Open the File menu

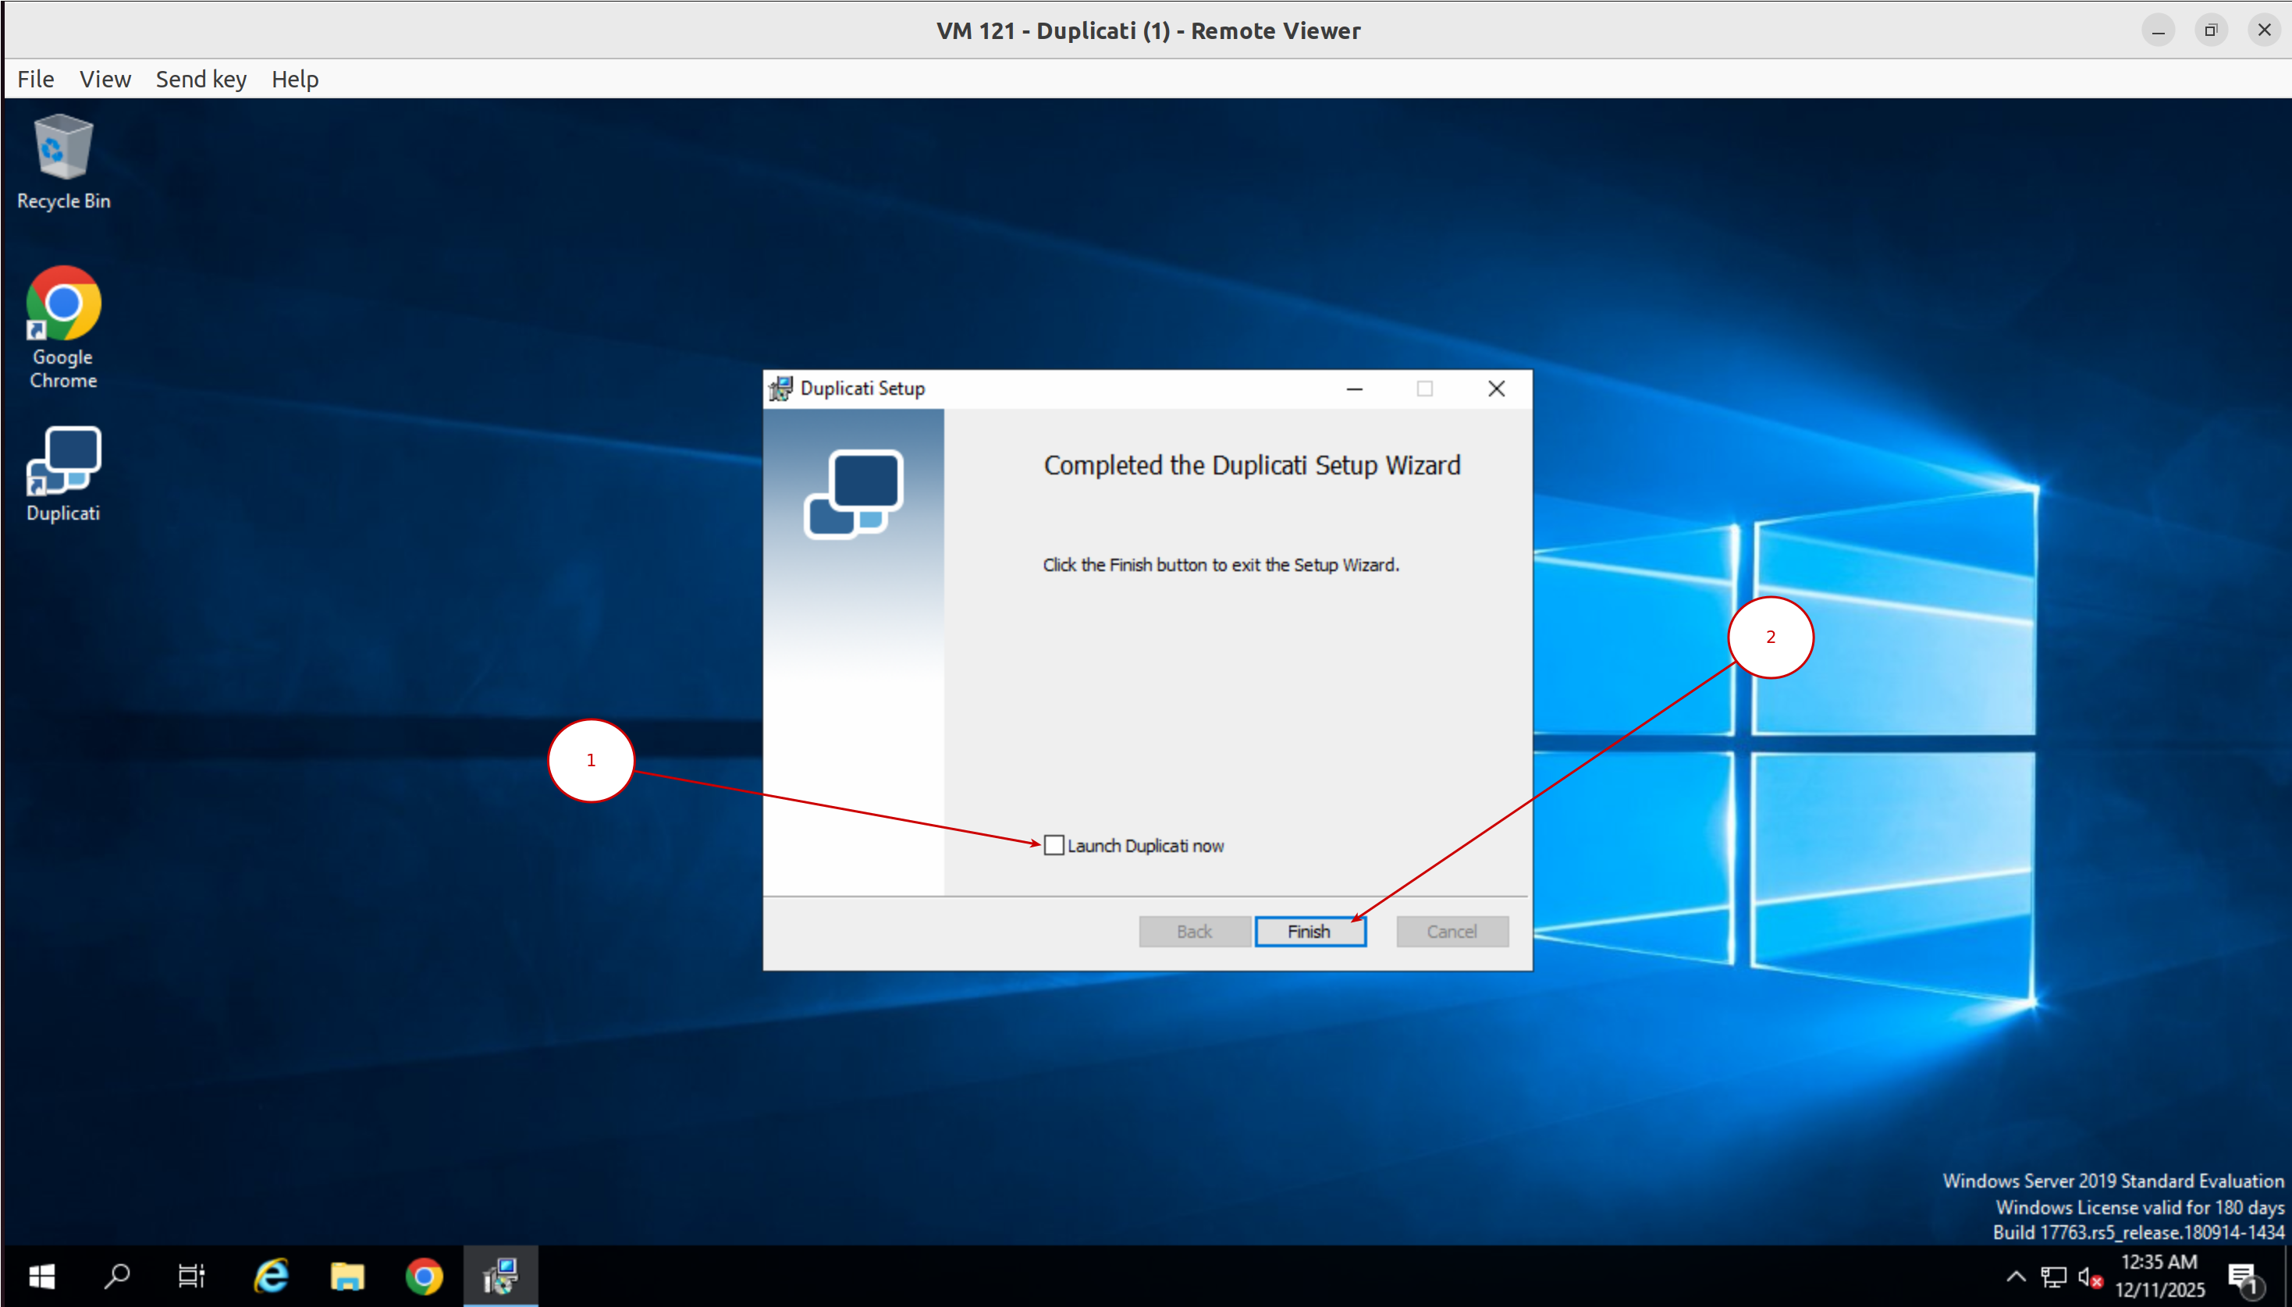pos(36,79)
